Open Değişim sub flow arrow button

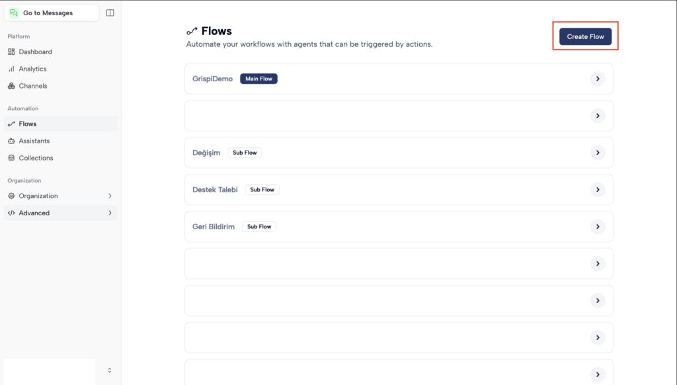tap(597, 153)
